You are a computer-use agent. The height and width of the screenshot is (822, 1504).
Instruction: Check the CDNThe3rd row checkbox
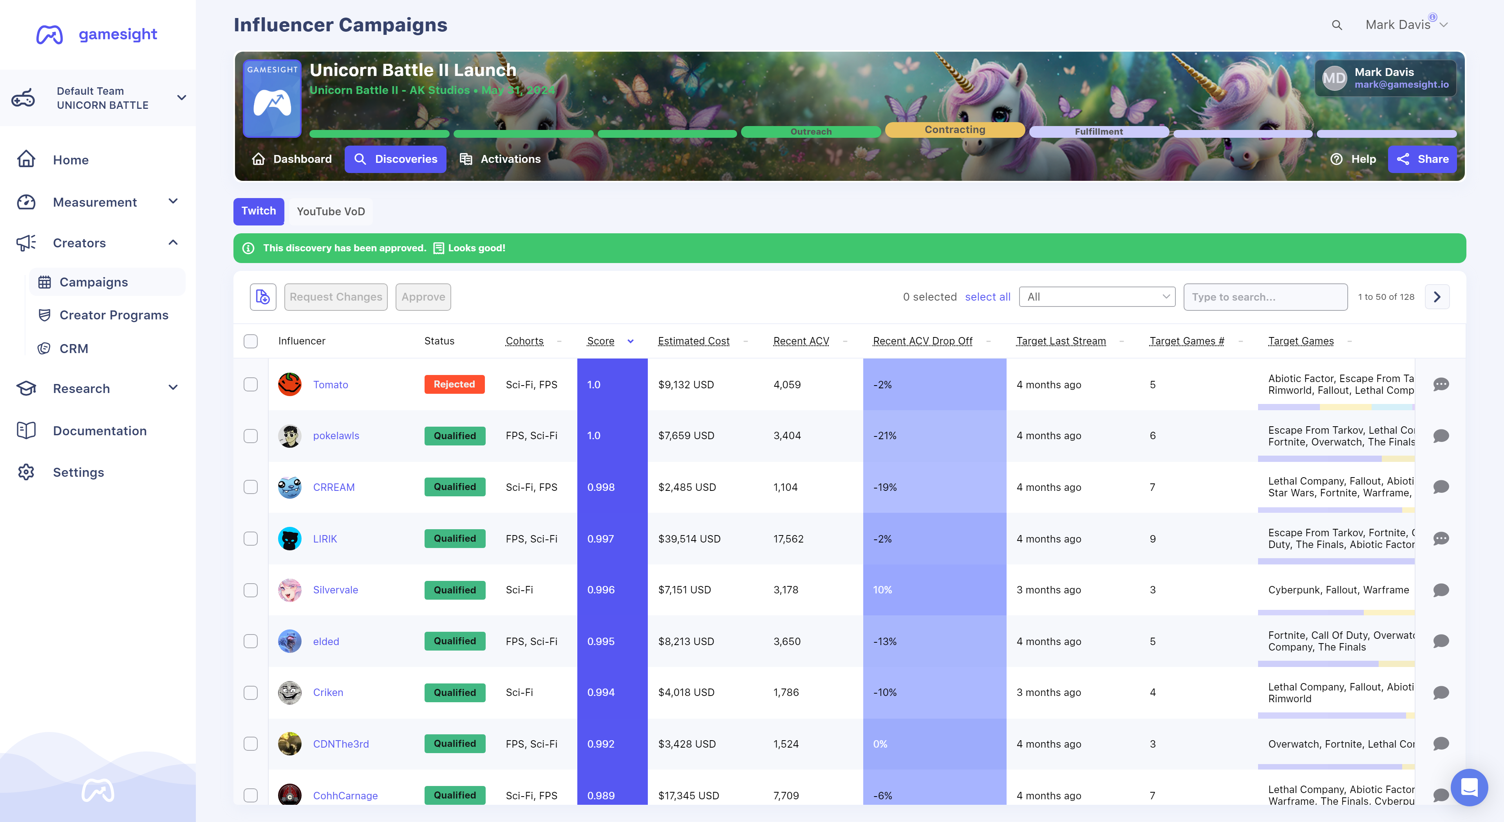(x=251, y=744)
